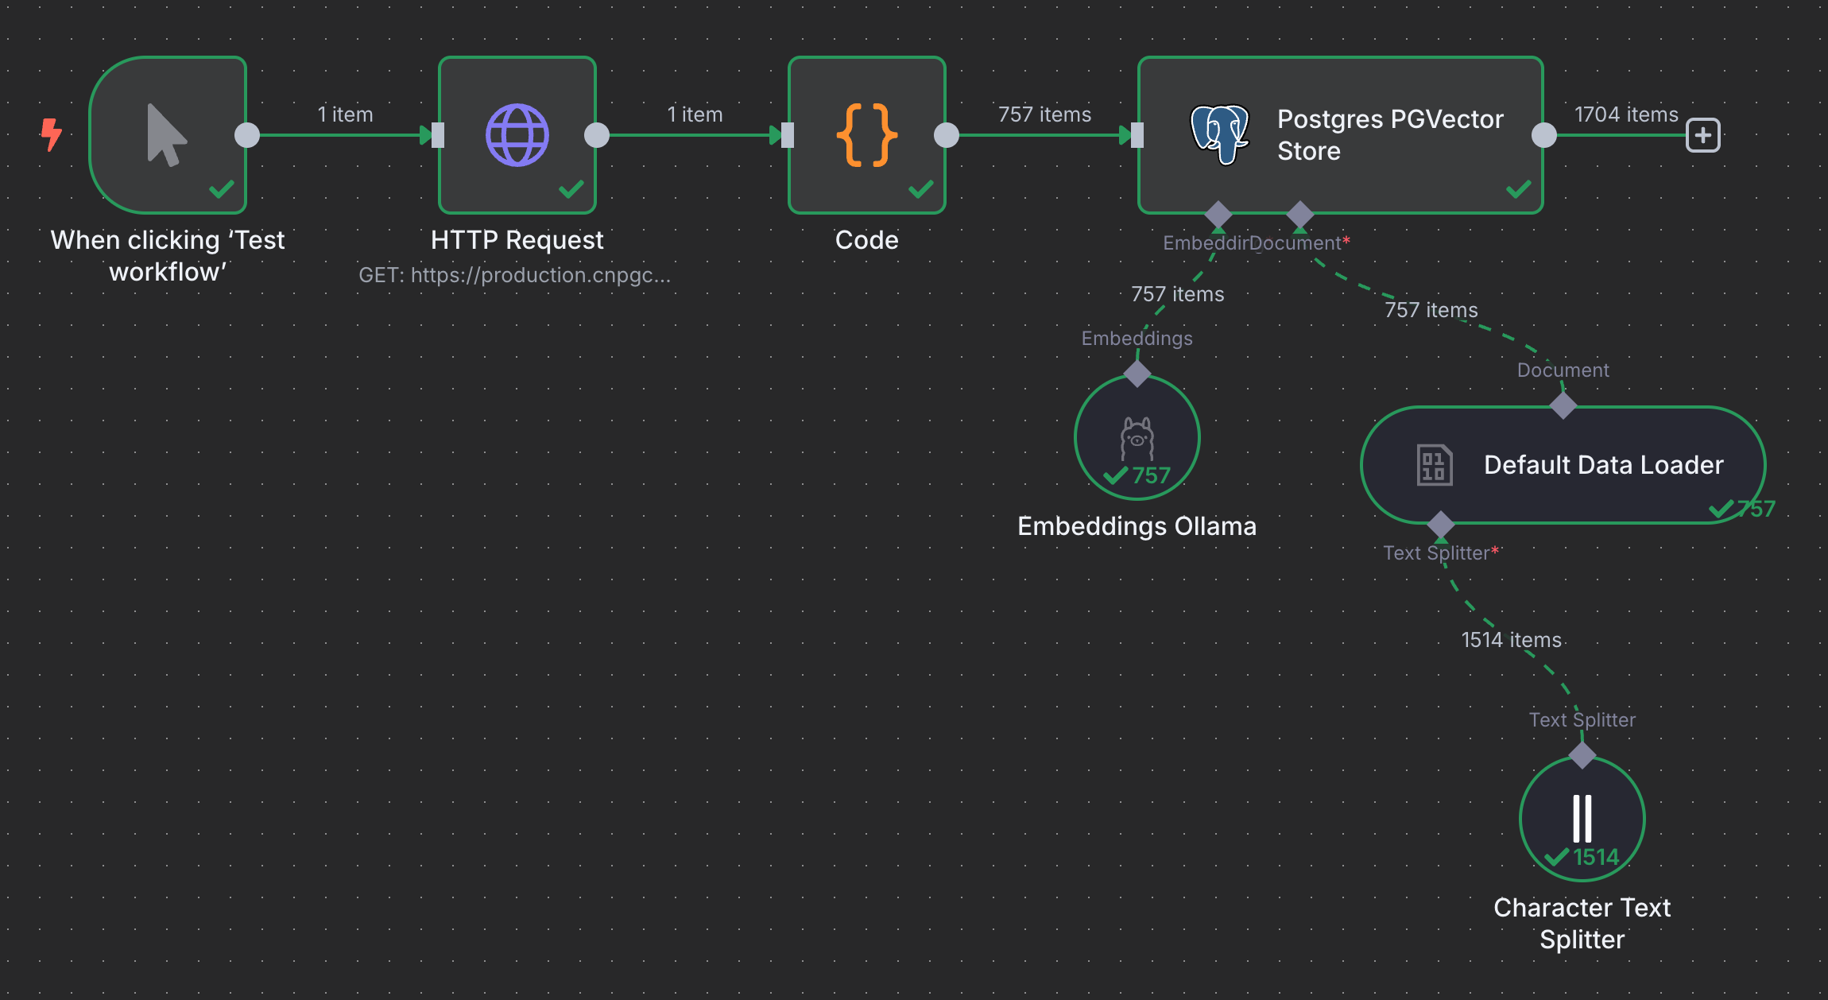Click the Document diamond connector under PGVector Store

pos(1300,215)
